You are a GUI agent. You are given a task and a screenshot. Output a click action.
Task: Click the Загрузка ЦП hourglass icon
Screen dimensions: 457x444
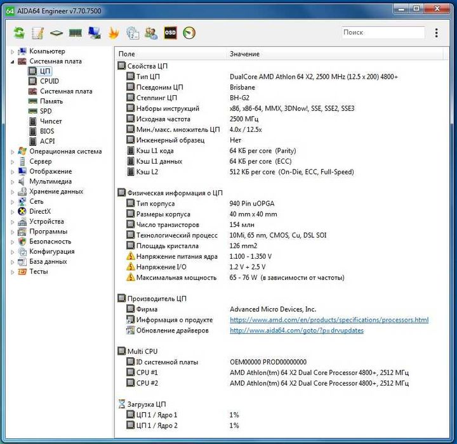point(121,404)
